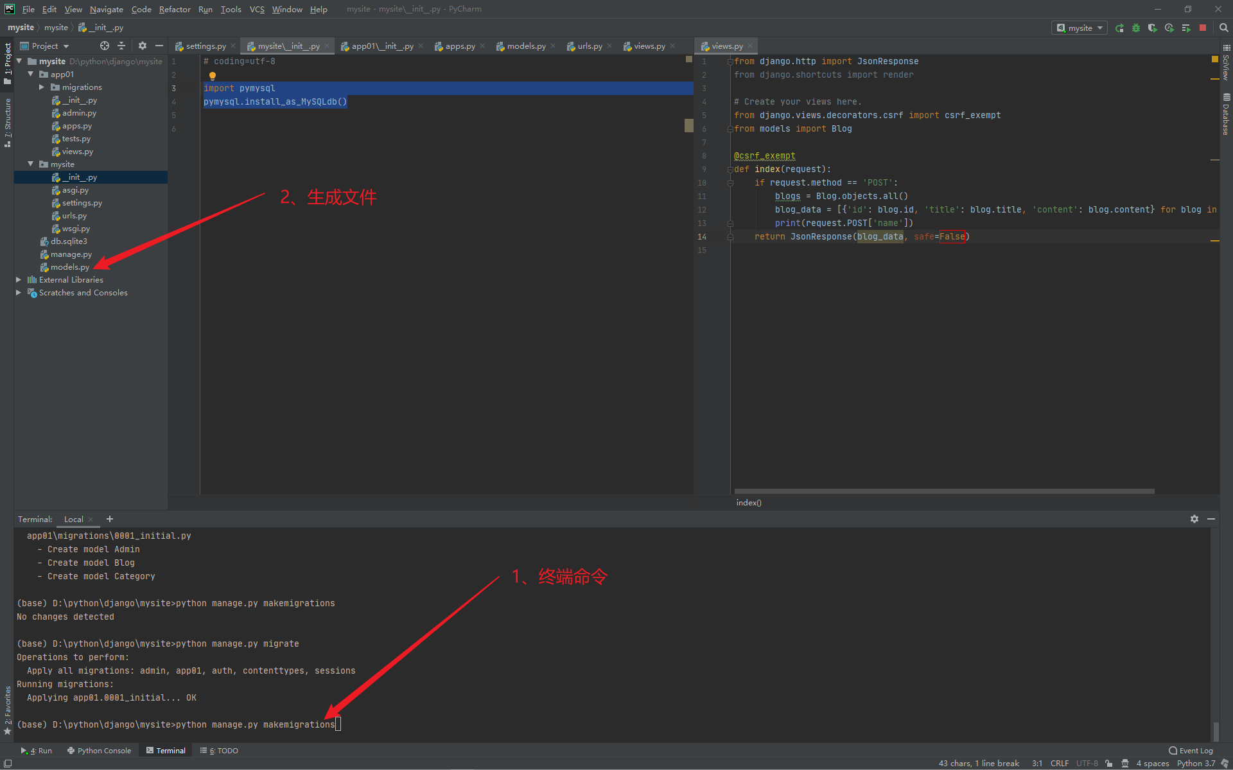Viewport: 1233px width, 770px height.
Task: Switch to the models.py editor tab
Action: pos(525,46)
